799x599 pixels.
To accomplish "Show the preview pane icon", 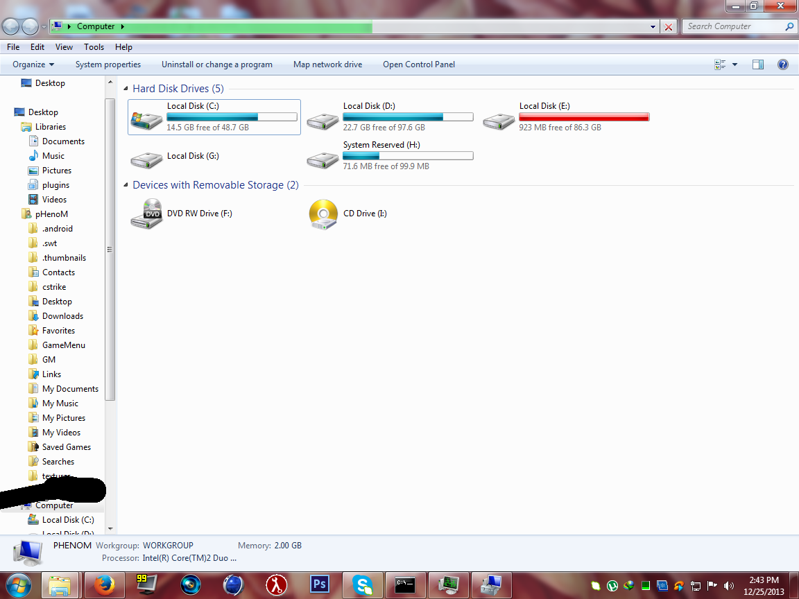I will click(757, 64).
